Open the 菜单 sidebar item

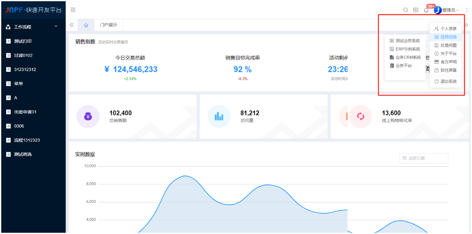[33, 84]
